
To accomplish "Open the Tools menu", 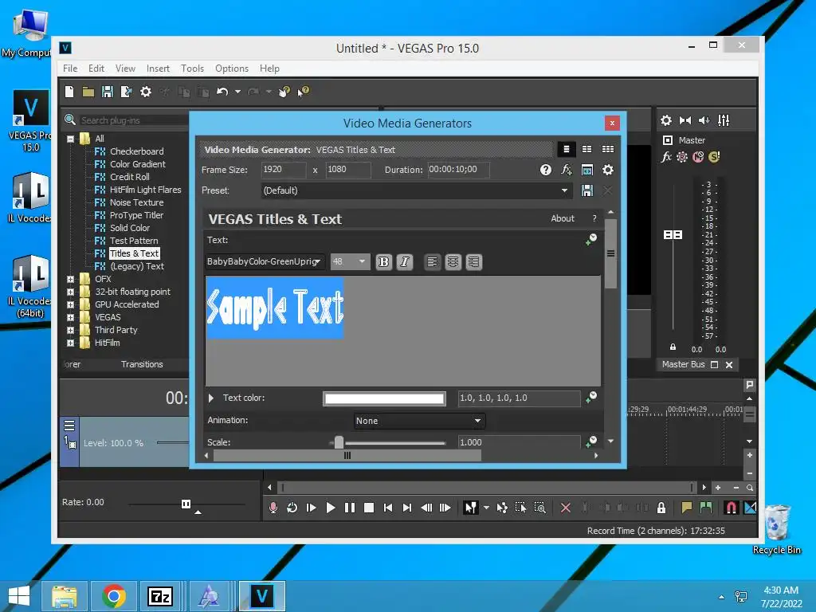I will click(192, 69).
